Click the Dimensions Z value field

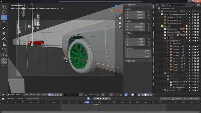138,56
